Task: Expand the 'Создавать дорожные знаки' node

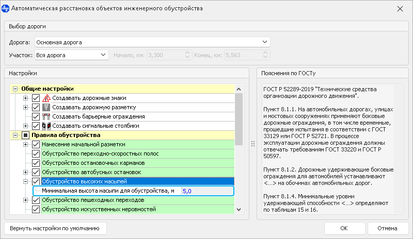Action: tap(25, 98)
